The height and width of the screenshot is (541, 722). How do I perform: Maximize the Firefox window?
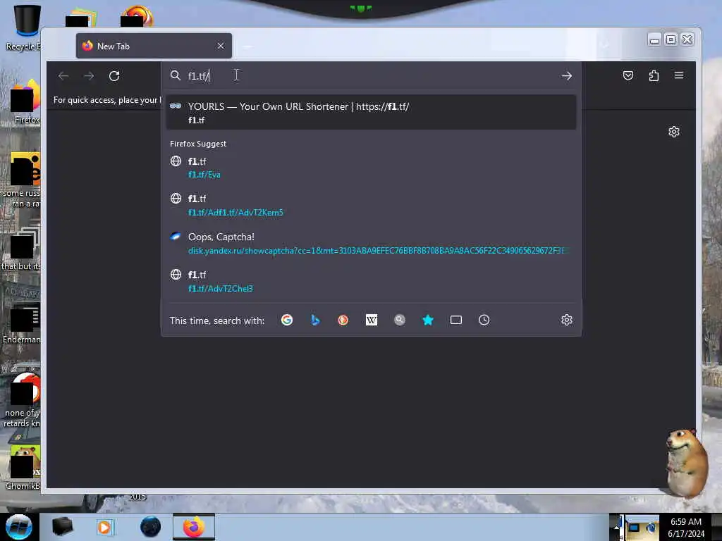tap(671, 40)
